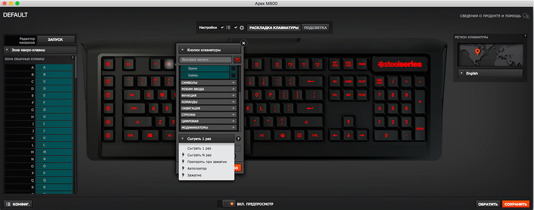Click the Left arrow key
This screenshot has width=534, height=210.
click(334, 135)
